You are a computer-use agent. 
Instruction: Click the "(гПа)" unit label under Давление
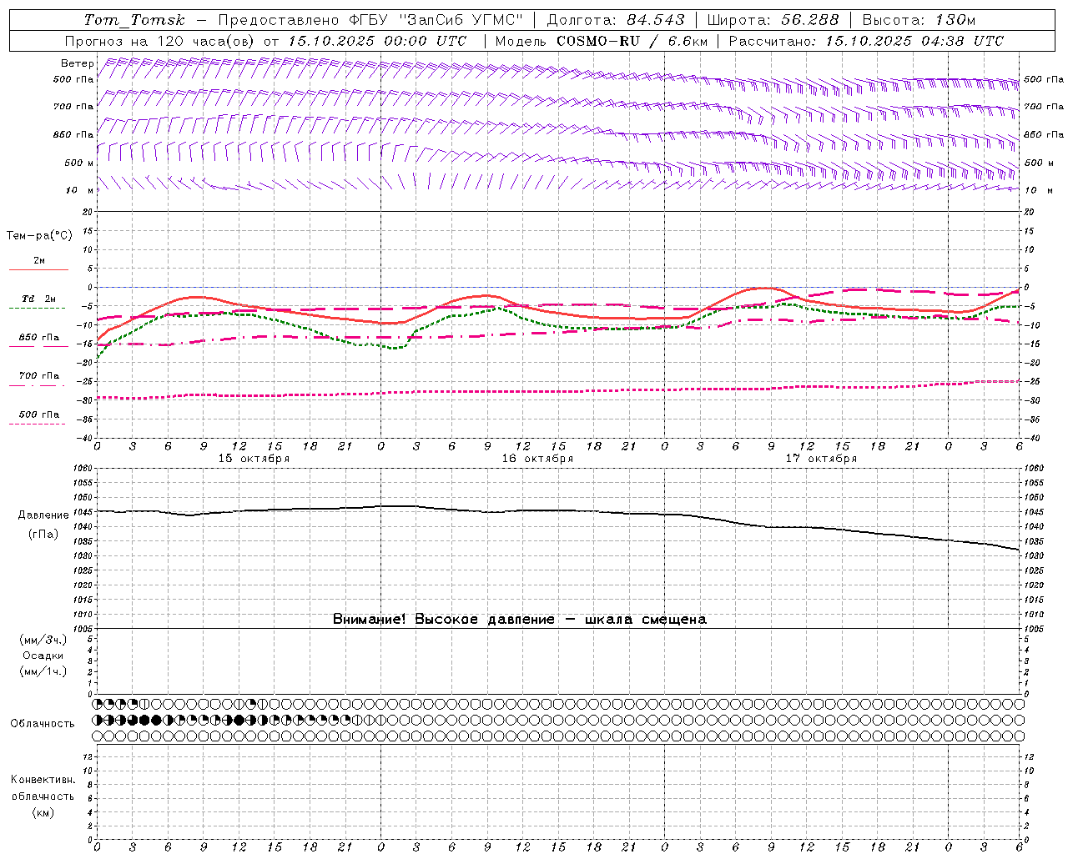(43, 535)
